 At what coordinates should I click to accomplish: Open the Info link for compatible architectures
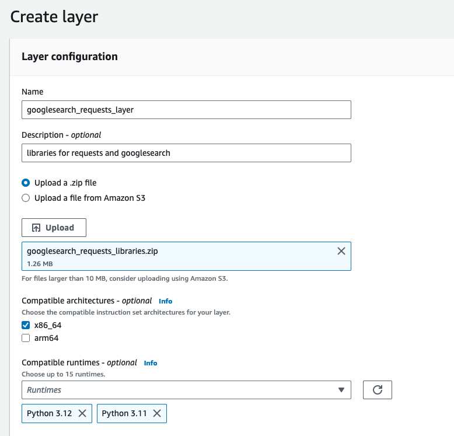tap(165, 301)
